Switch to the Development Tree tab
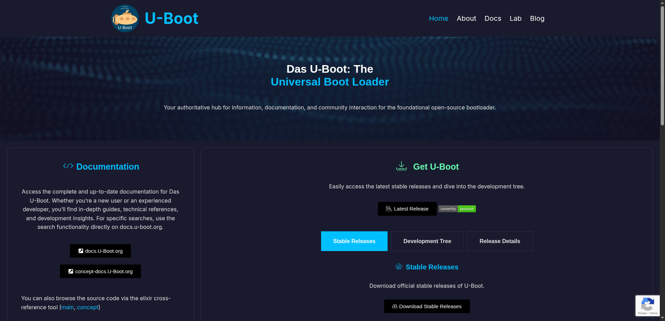 coord(427,241)
